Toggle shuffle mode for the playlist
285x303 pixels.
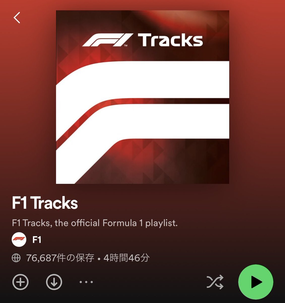[215, 282]
